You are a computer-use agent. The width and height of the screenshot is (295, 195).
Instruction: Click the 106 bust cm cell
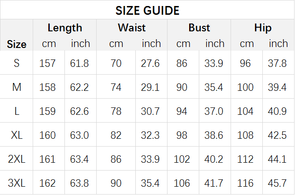click(182, 183)
